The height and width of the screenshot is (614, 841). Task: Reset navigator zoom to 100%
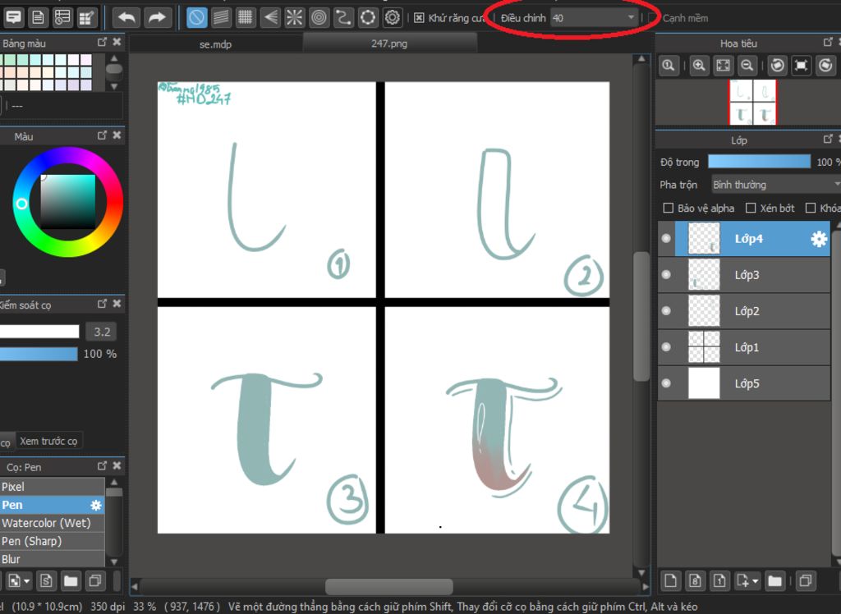pyautogui.click(x=669, y=66)
